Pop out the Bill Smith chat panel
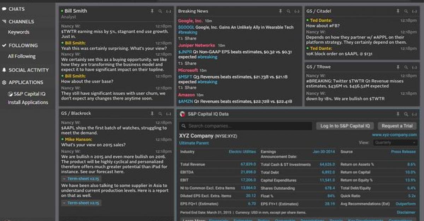The width and height of the screenshot is (424, 221). 169,11
